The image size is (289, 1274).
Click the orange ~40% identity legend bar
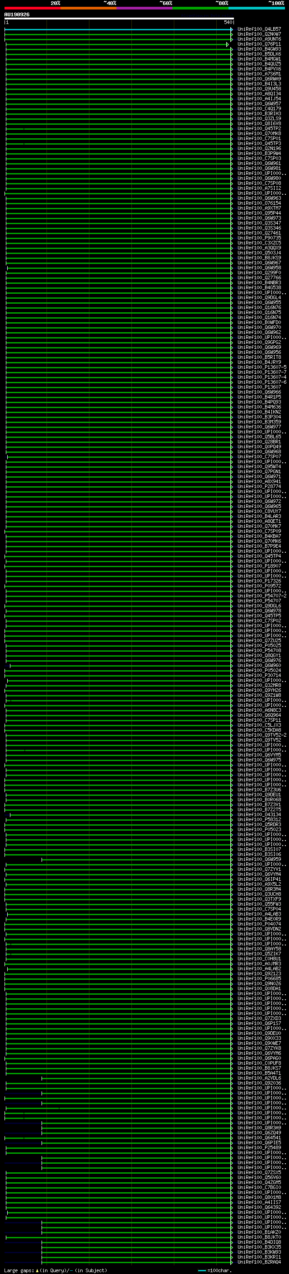tap(89, 8)
